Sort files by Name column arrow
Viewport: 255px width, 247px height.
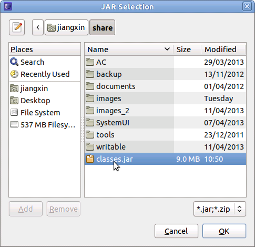point(167,49)
